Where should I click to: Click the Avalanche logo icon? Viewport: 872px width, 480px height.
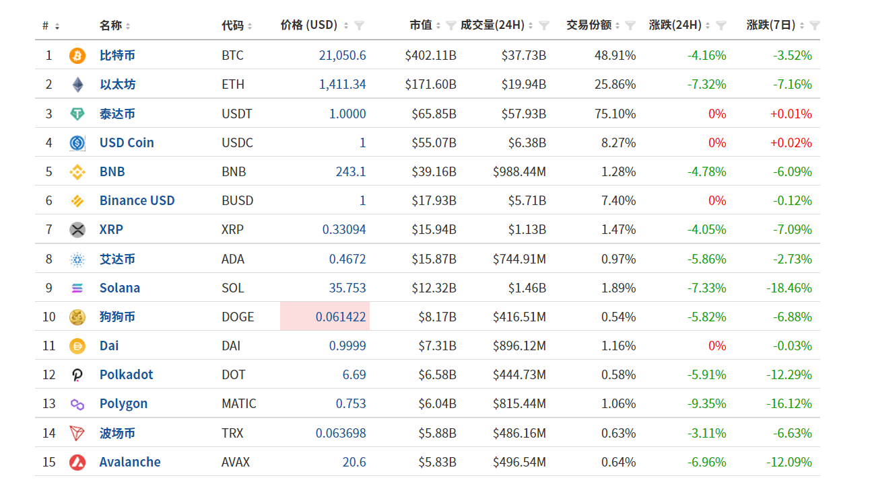77,462
